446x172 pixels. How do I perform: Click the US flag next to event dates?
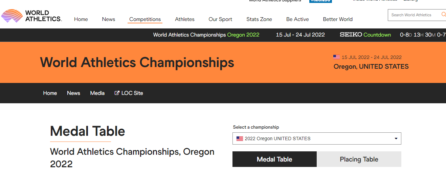336,57
